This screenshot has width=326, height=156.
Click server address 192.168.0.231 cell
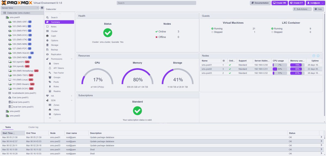pos(261,69)
